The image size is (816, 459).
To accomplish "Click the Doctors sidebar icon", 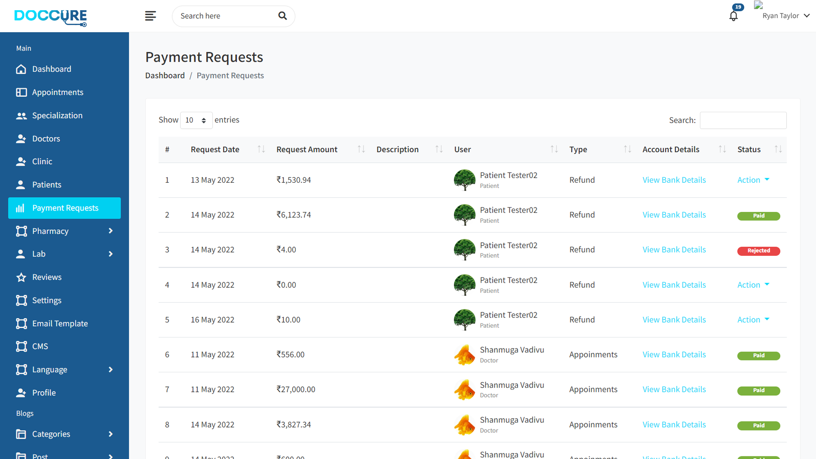I will tap(21, 139).
